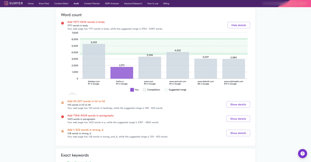
Task: Click the suggested range 3742 - 6087 description
Action: [115, 29]
